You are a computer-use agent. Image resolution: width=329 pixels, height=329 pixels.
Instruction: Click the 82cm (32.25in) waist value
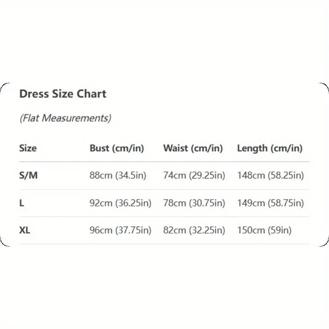[194, 230]
